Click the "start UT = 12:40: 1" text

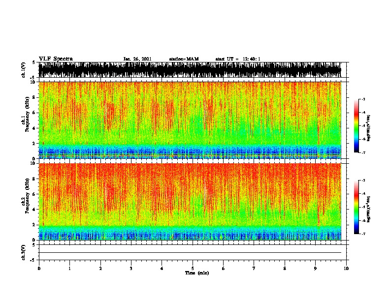tap(238, 59)
